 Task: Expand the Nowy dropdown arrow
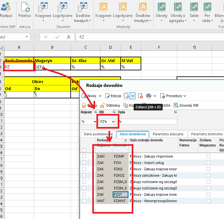[100, 96]
